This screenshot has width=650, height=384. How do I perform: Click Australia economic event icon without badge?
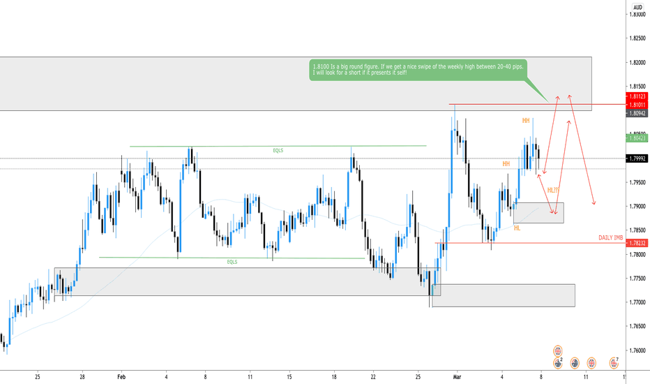point(575,363)
